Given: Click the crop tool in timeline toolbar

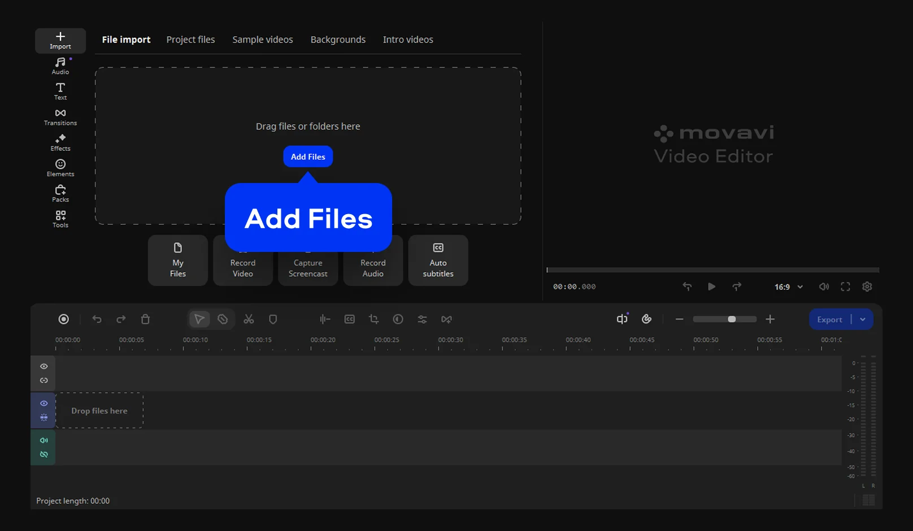Looking at the screenshot, I should [373, 319].
